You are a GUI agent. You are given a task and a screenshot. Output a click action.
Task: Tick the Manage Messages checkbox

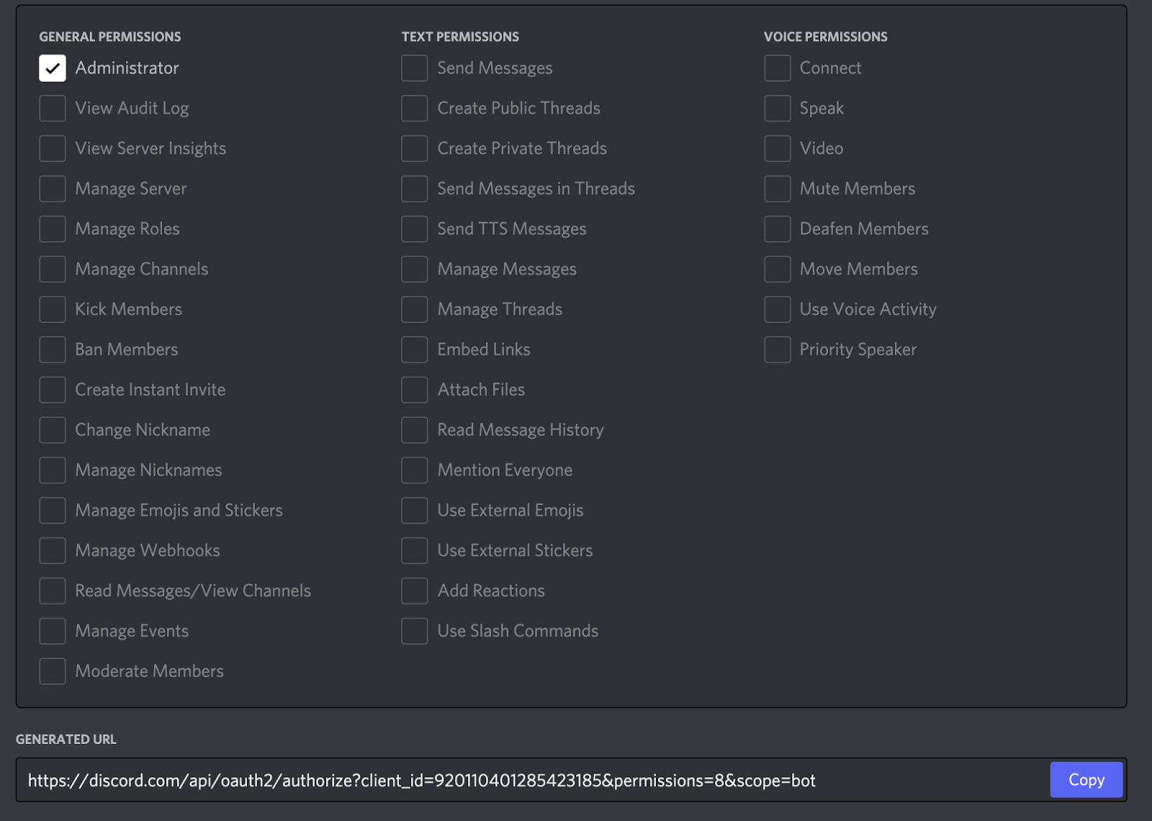pos(415,269)
